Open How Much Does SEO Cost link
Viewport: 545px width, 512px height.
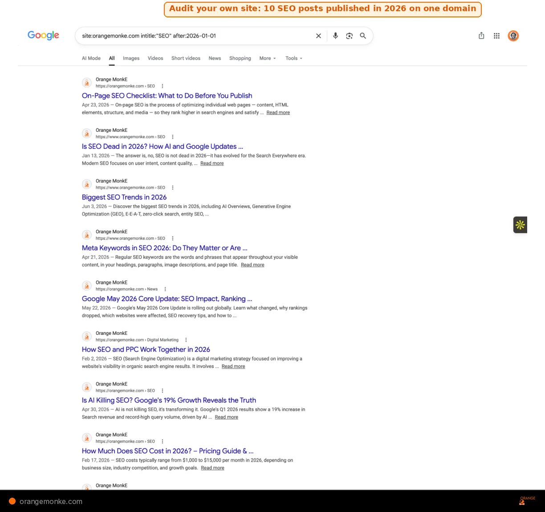[168, 451]
